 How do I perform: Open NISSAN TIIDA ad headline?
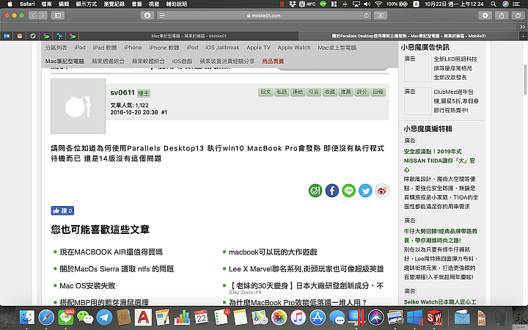[439, 161]
